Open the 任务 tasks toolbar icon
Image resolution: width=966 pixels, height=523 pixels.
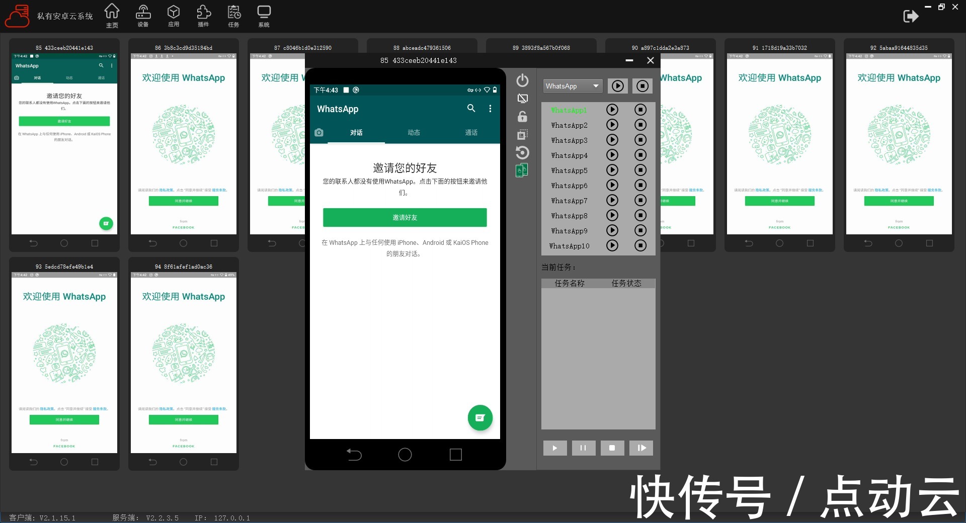coord(233,15)
